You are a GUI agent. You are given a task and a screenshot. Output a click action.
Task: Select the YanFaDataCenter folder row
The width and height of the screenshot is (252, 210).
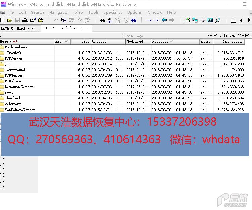click(19, 110)
